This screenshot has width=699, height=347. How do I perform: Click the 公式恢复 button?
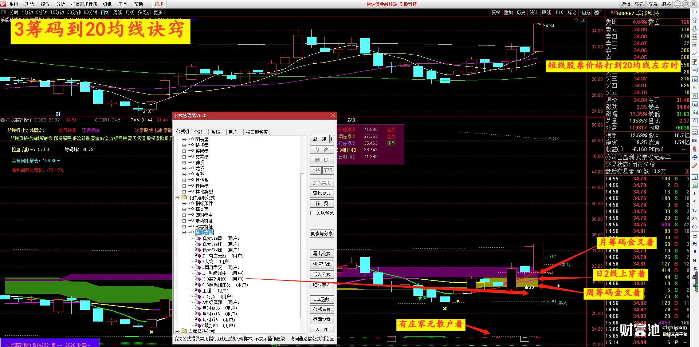(322, 309)
